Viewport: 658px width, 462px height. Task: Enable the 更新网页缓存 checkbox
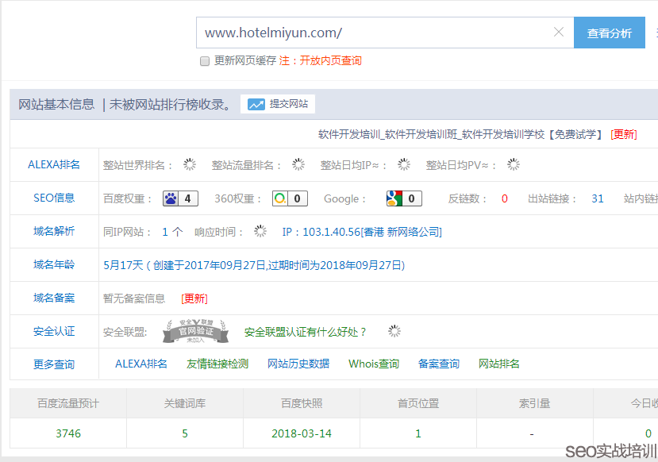[x=204, y=60]
